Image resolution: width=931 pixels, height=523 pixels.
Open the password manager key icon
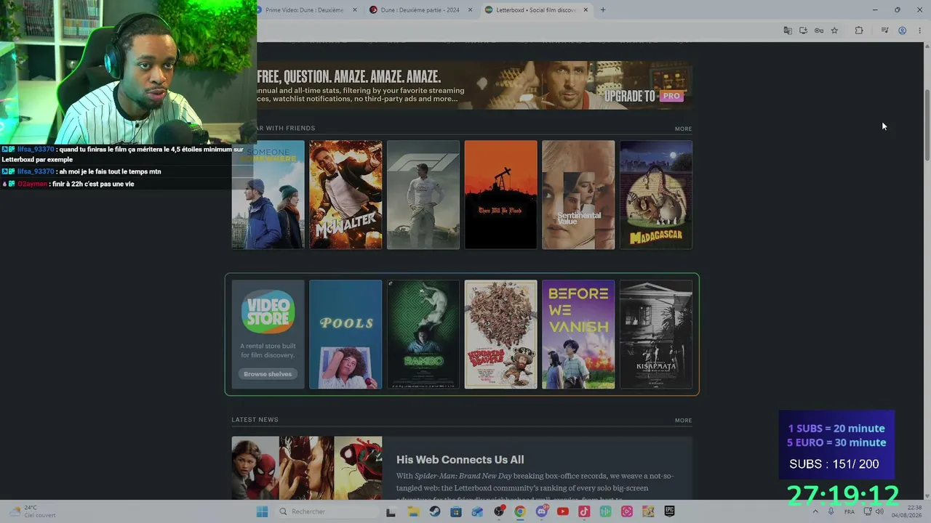click(819, 31)
